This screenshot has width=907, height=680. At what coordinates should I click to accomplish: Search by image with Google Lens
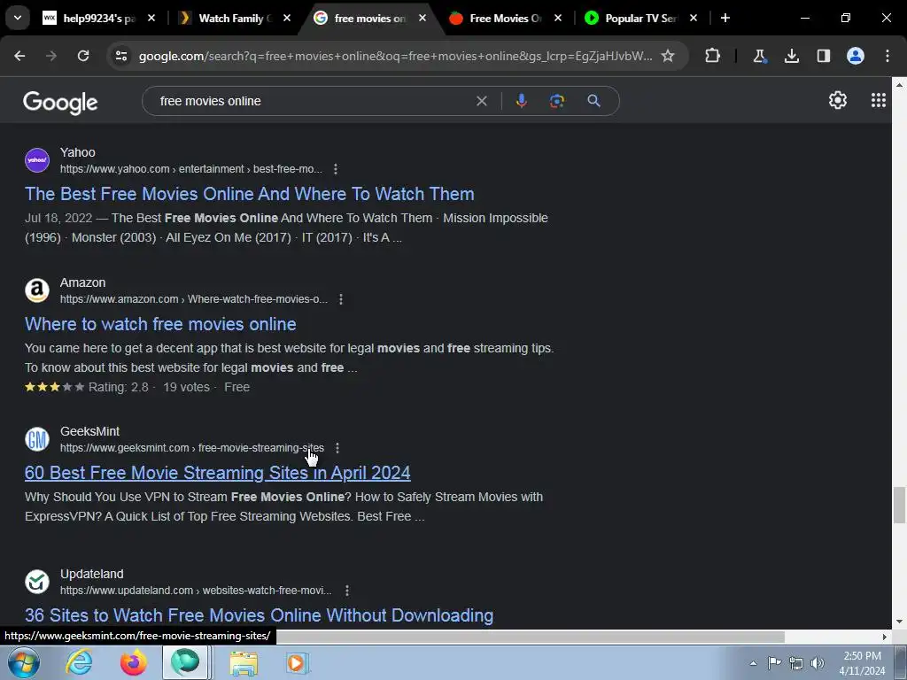[557, 101]
